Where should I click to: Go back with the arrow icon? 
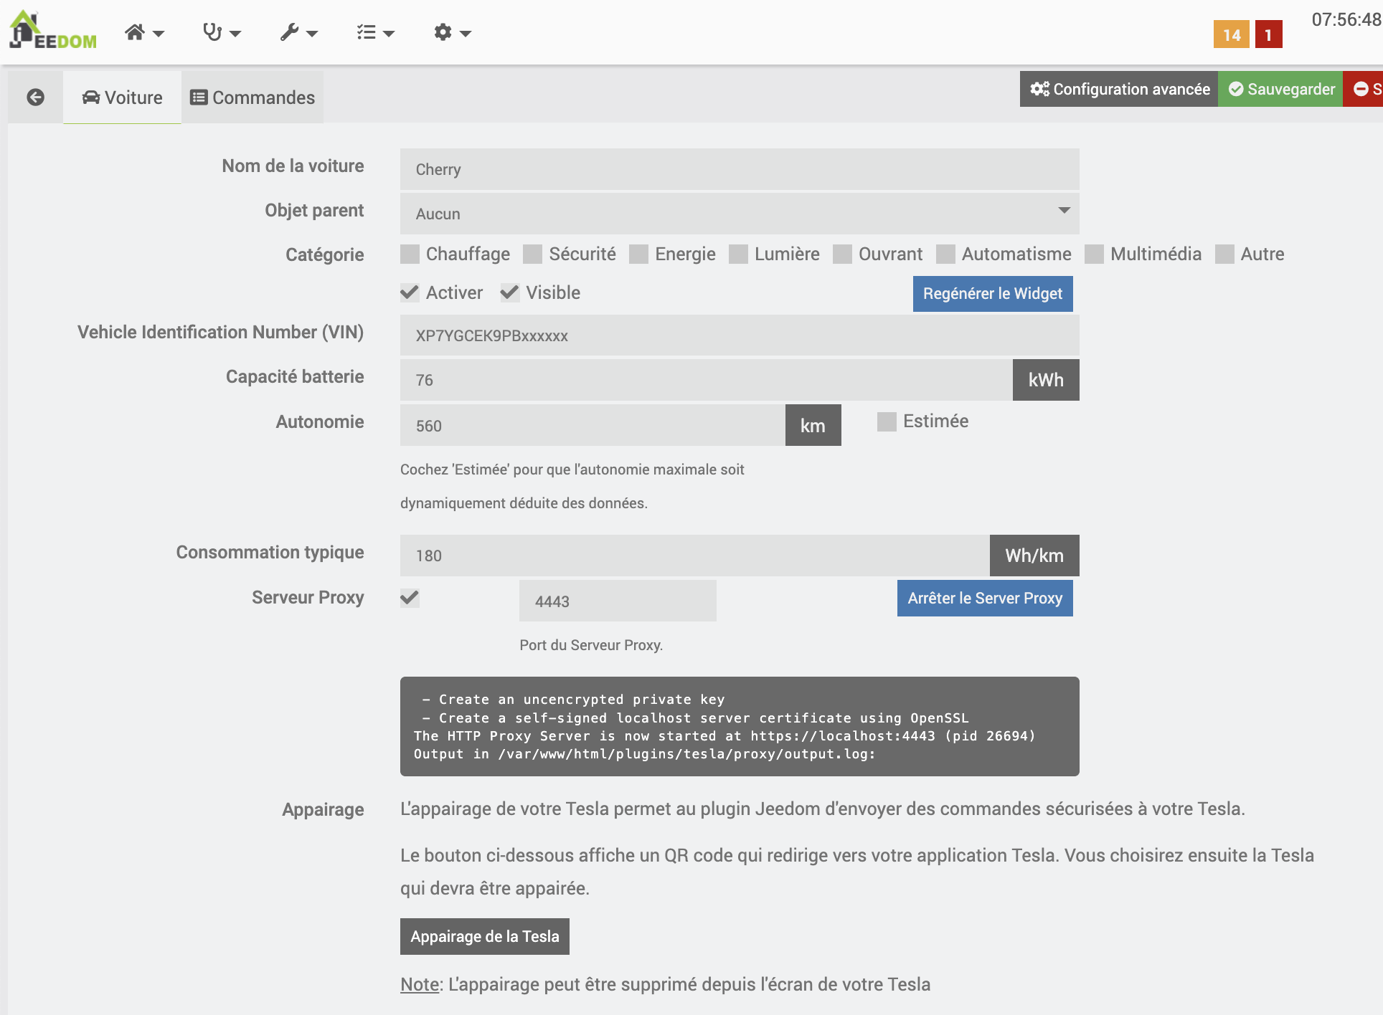(x=35, y=97)
